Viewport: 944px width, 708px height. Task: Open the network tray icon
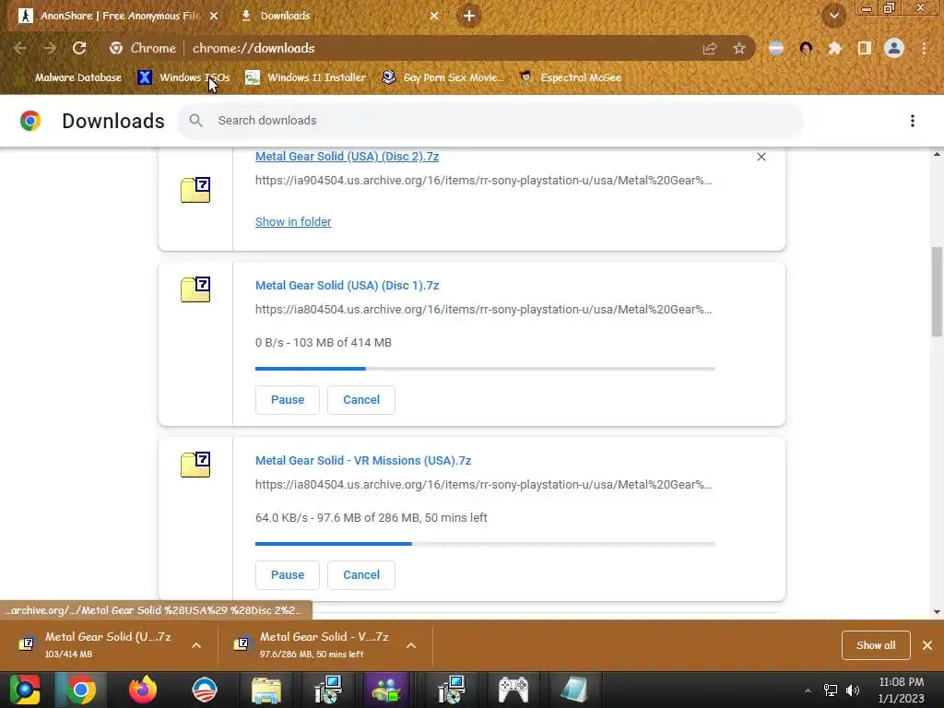(x=831, y=690)
